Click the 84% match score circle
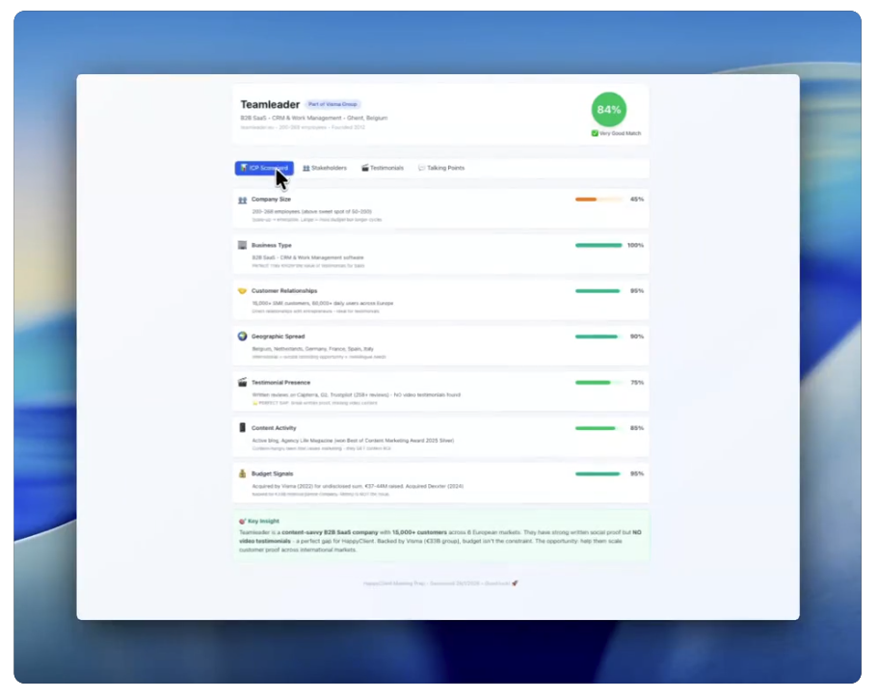 (x=608, y=109)
